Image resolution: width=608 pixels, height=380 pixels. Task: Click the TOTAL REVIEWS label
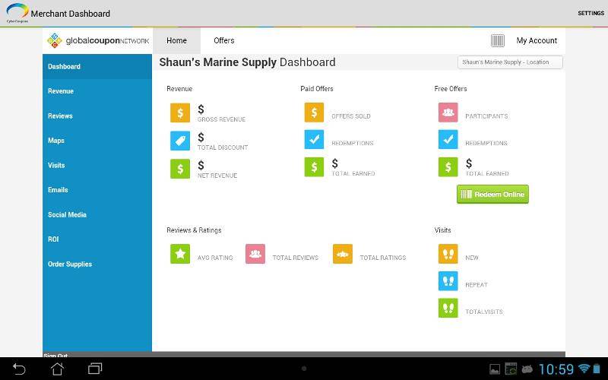296,258
